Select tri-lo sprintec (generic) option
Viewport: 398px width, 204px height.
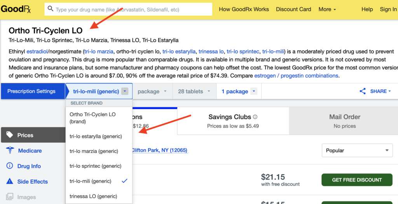point(99,166)
